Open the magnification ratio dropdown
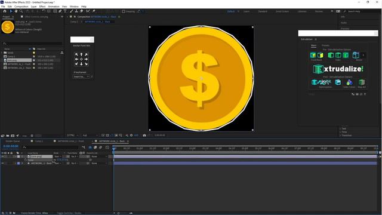Viewport: 382px width, 215px height. click(x=73, y=136)
